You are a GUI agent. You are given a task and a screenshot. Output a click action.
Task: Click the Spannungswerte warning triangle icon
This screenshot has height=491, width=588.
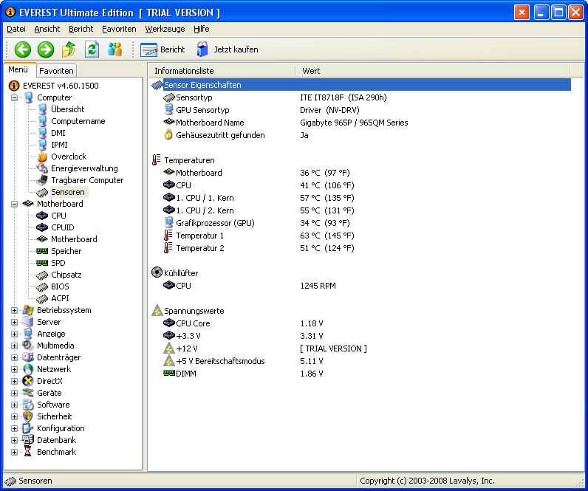point(157,311)
